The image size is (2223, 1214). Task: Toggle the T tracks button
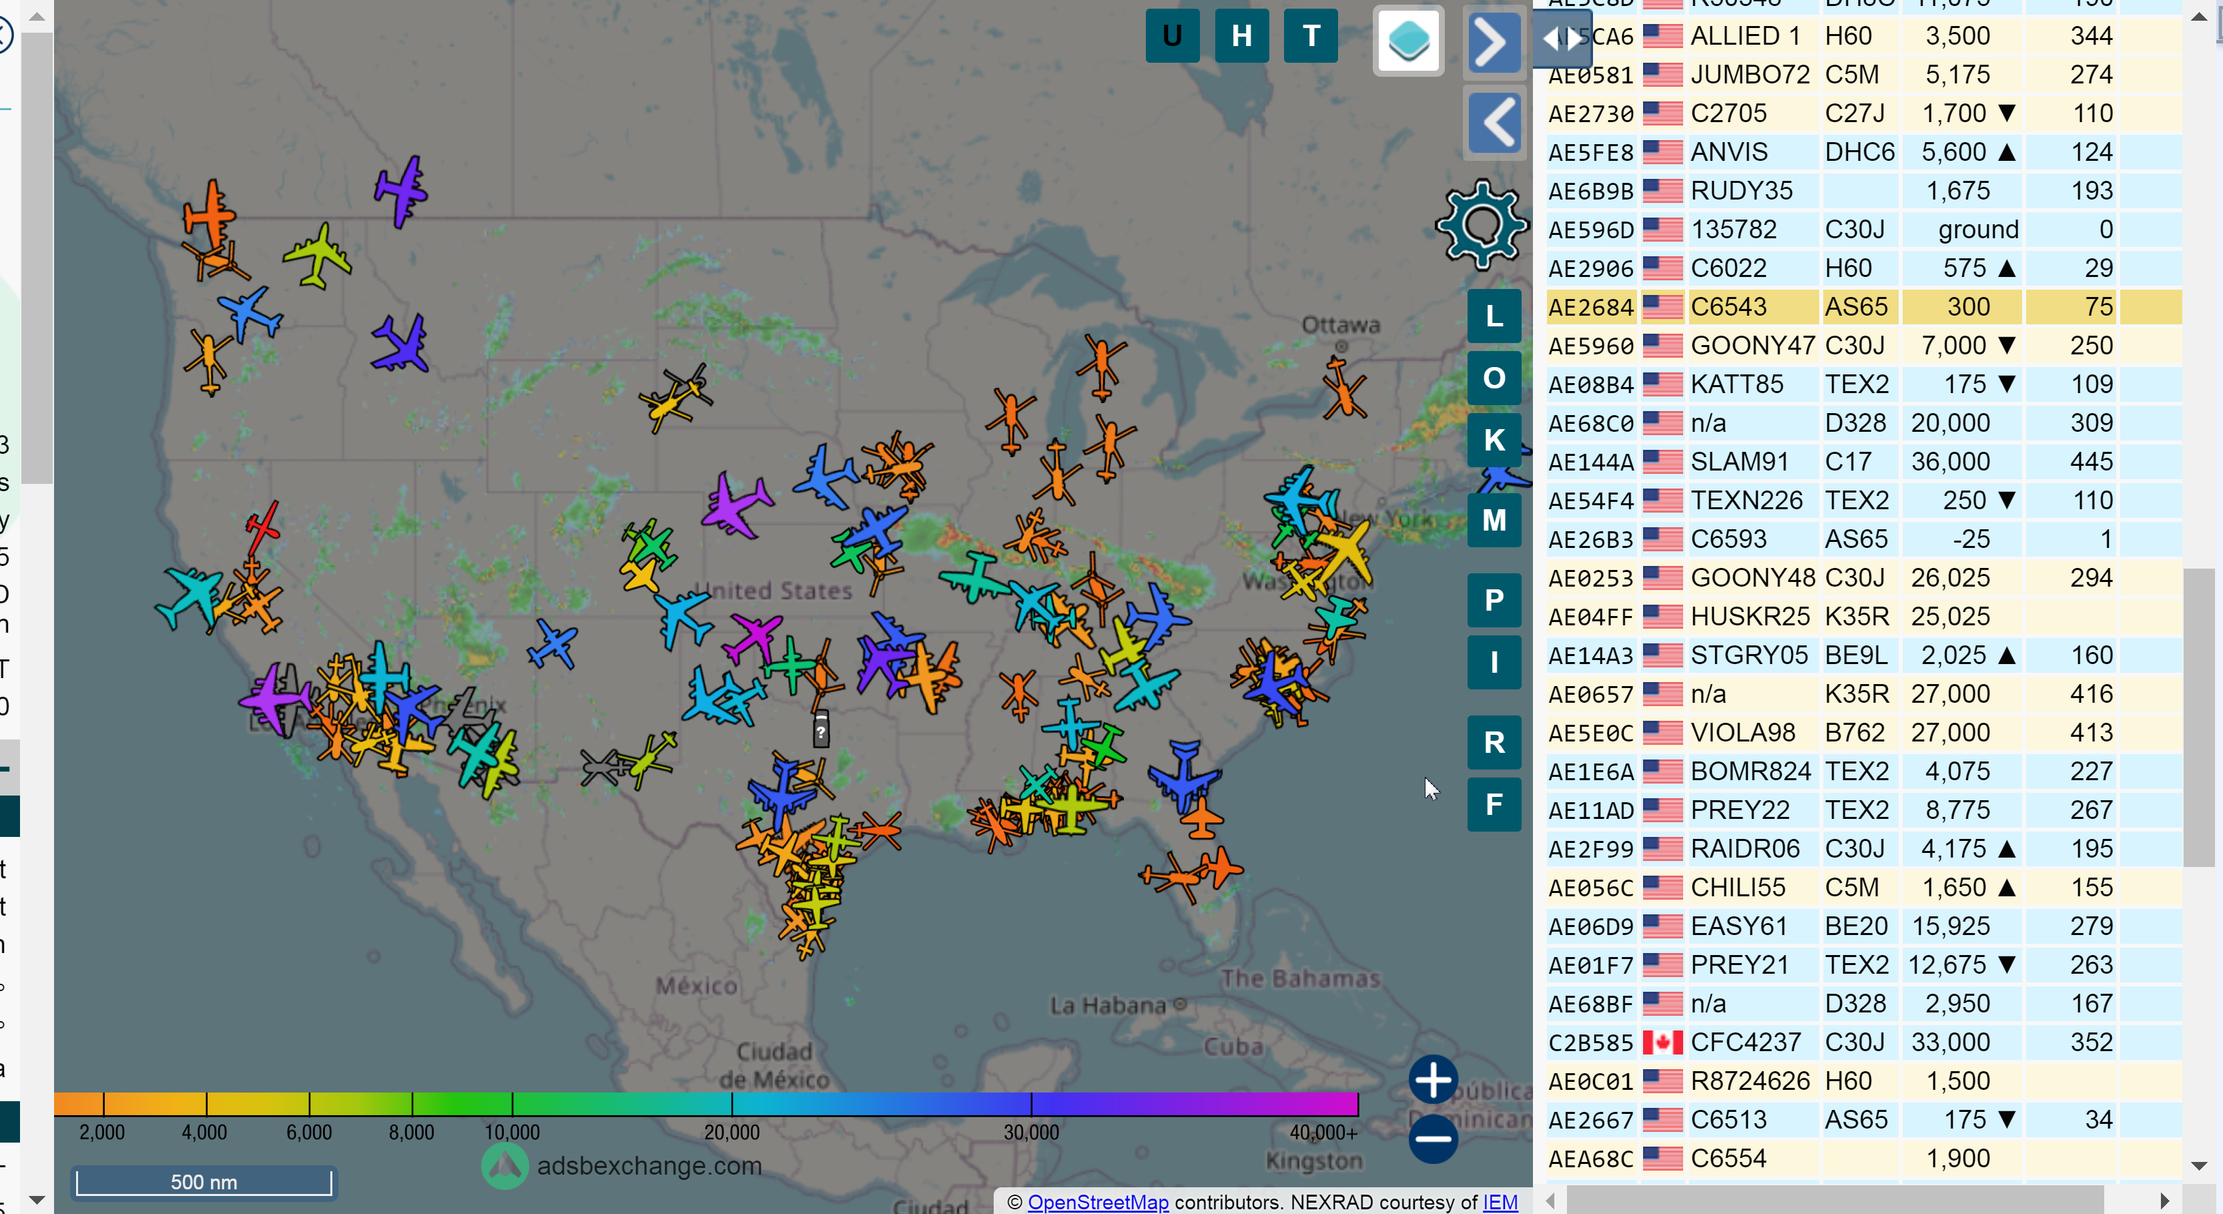coord(1311,35)
